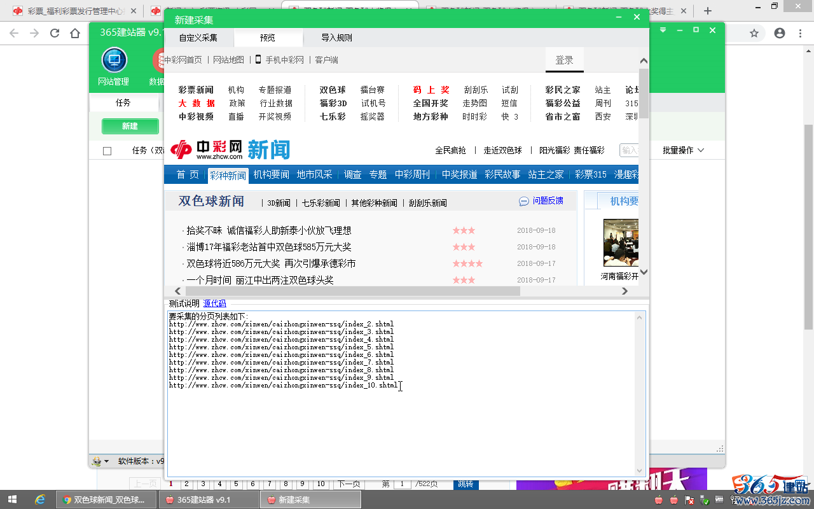Click the green 新建 button

pyautogui.click(x=130, y=126)
